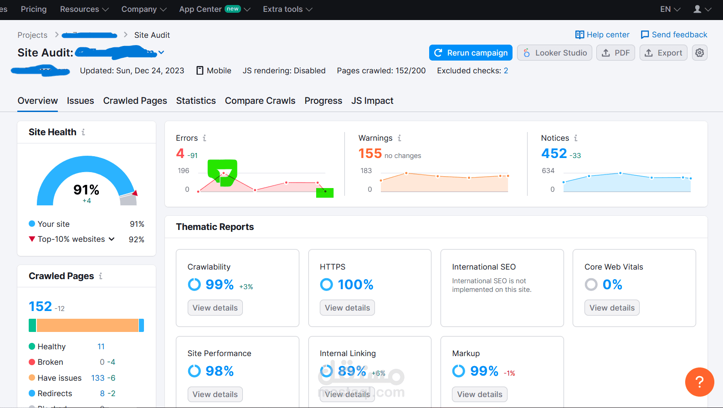Open the settings gear icon
This screenshot has width=723, height=408.
pos(699,53)
